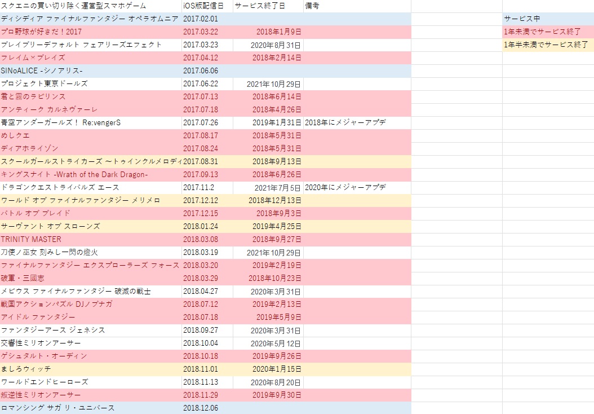Select the cell 'ディシディア ファイナルファンタジー オペラオムニア'
594x414 pixels.
tap(91, 19)
